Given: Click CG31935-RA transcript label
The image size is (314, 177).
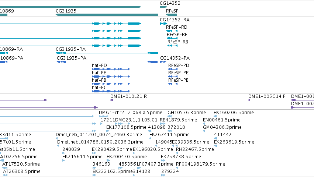Looking at the screenshot, I should tap(71, 49).
